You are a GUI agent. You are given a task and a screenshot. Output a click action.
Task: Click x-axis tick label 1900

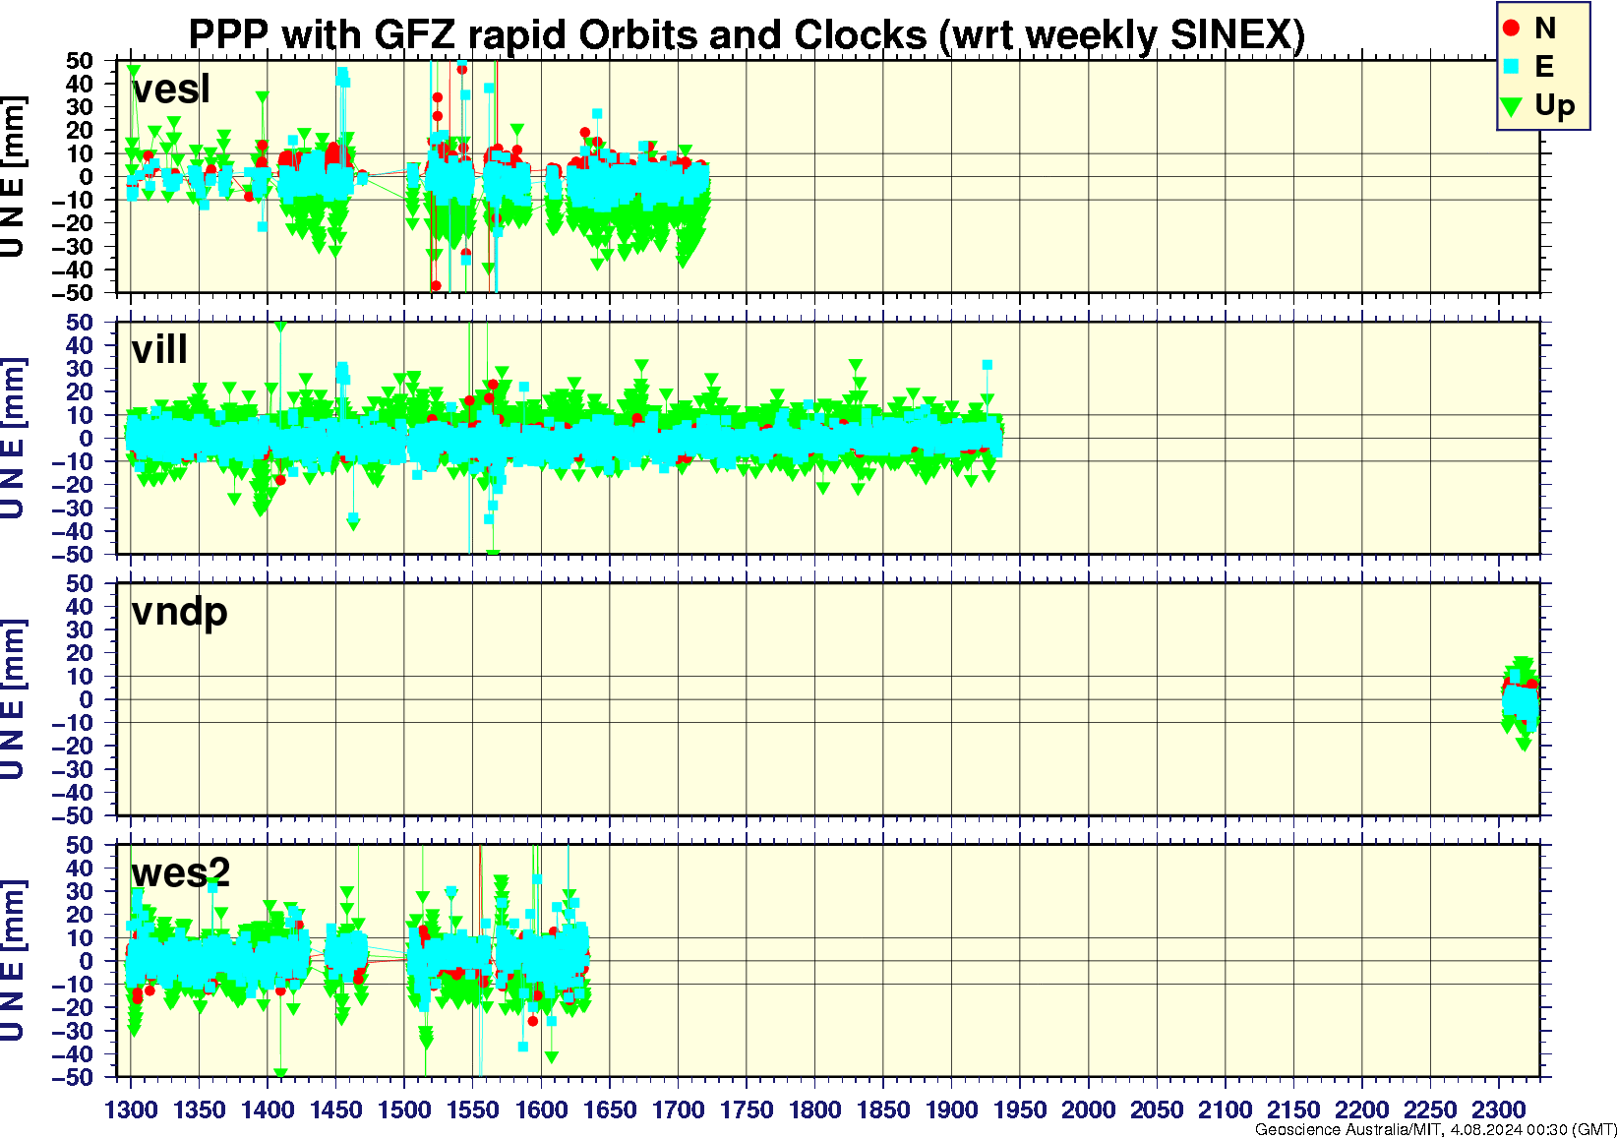pyautogui.click(x=951, y=1109)
